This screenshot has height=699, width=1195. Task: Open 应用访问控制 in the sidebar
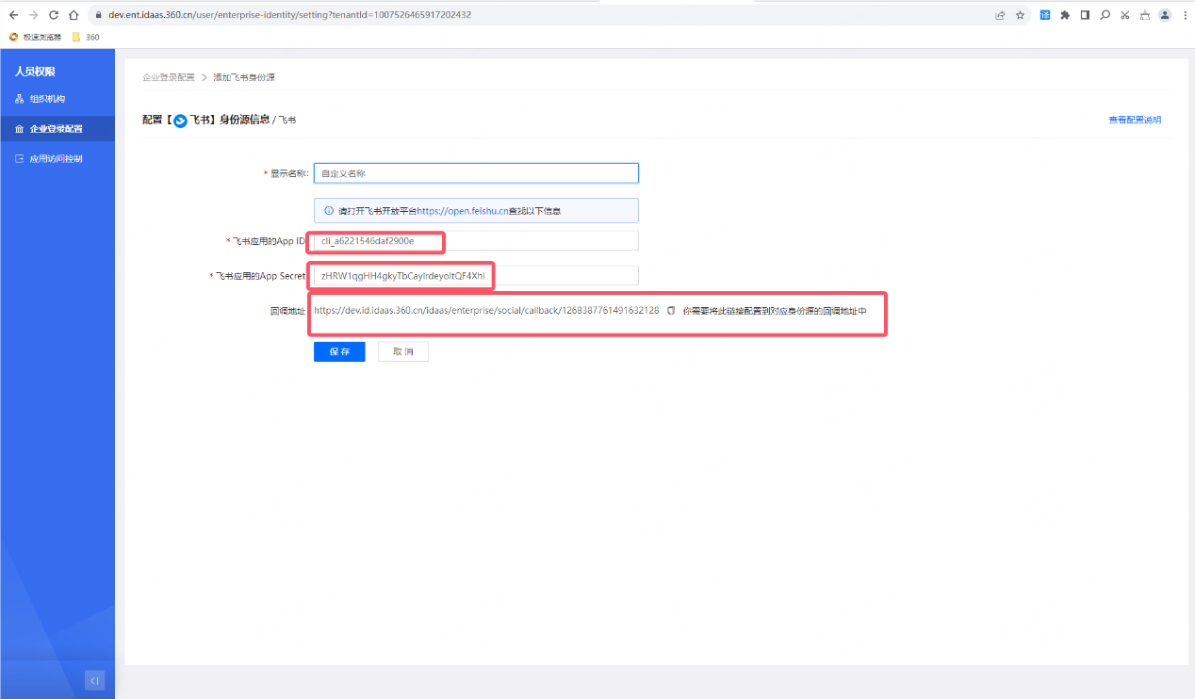pyautogui.click(x=57, y=159)
